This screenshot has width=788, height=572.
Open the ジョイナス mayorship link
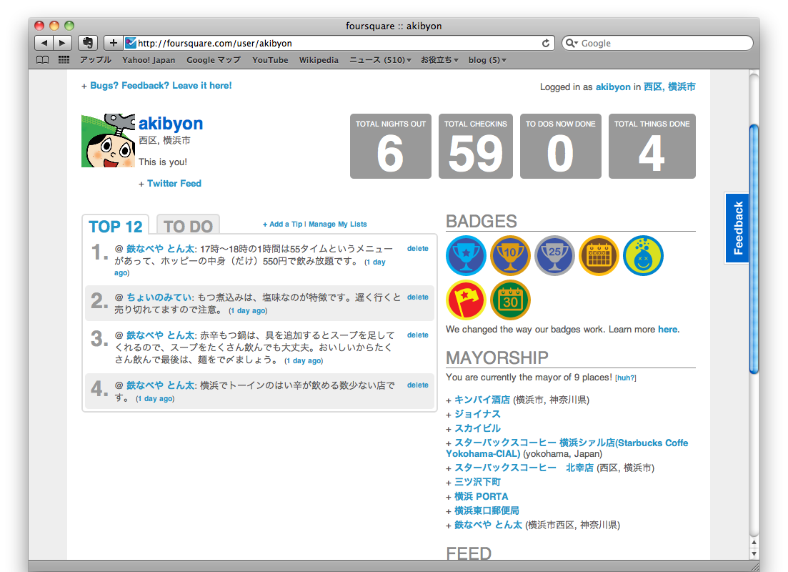[477, 414]
